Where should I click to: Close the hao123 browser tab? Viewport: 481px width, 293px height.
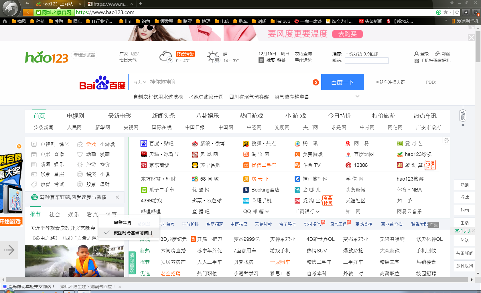click(x=80, y=4)
